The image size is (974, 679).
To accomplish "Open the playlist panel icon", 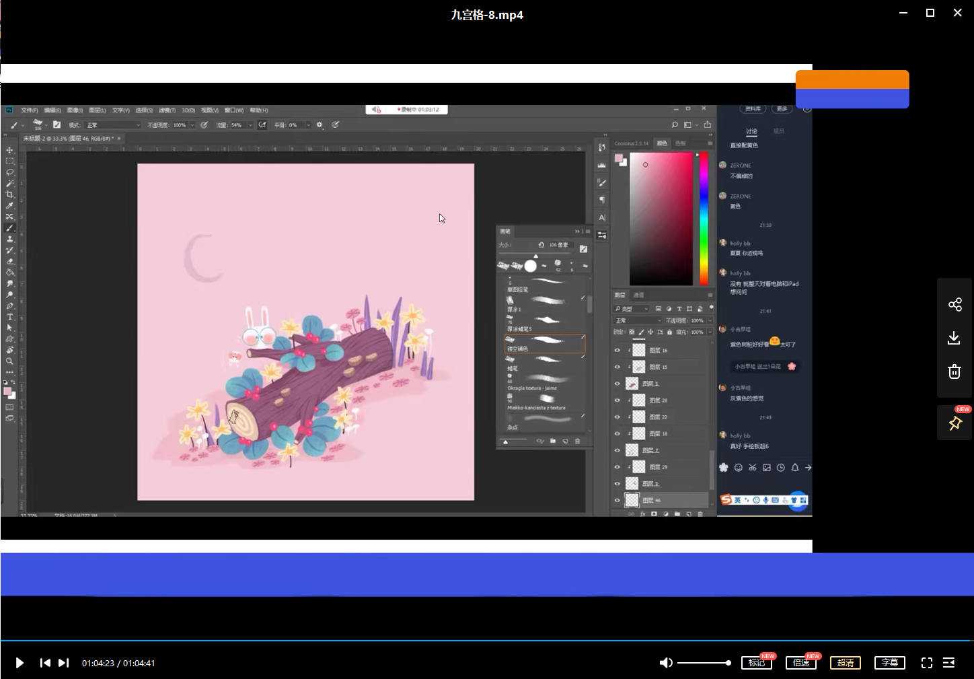I will (x=948, y=663).
